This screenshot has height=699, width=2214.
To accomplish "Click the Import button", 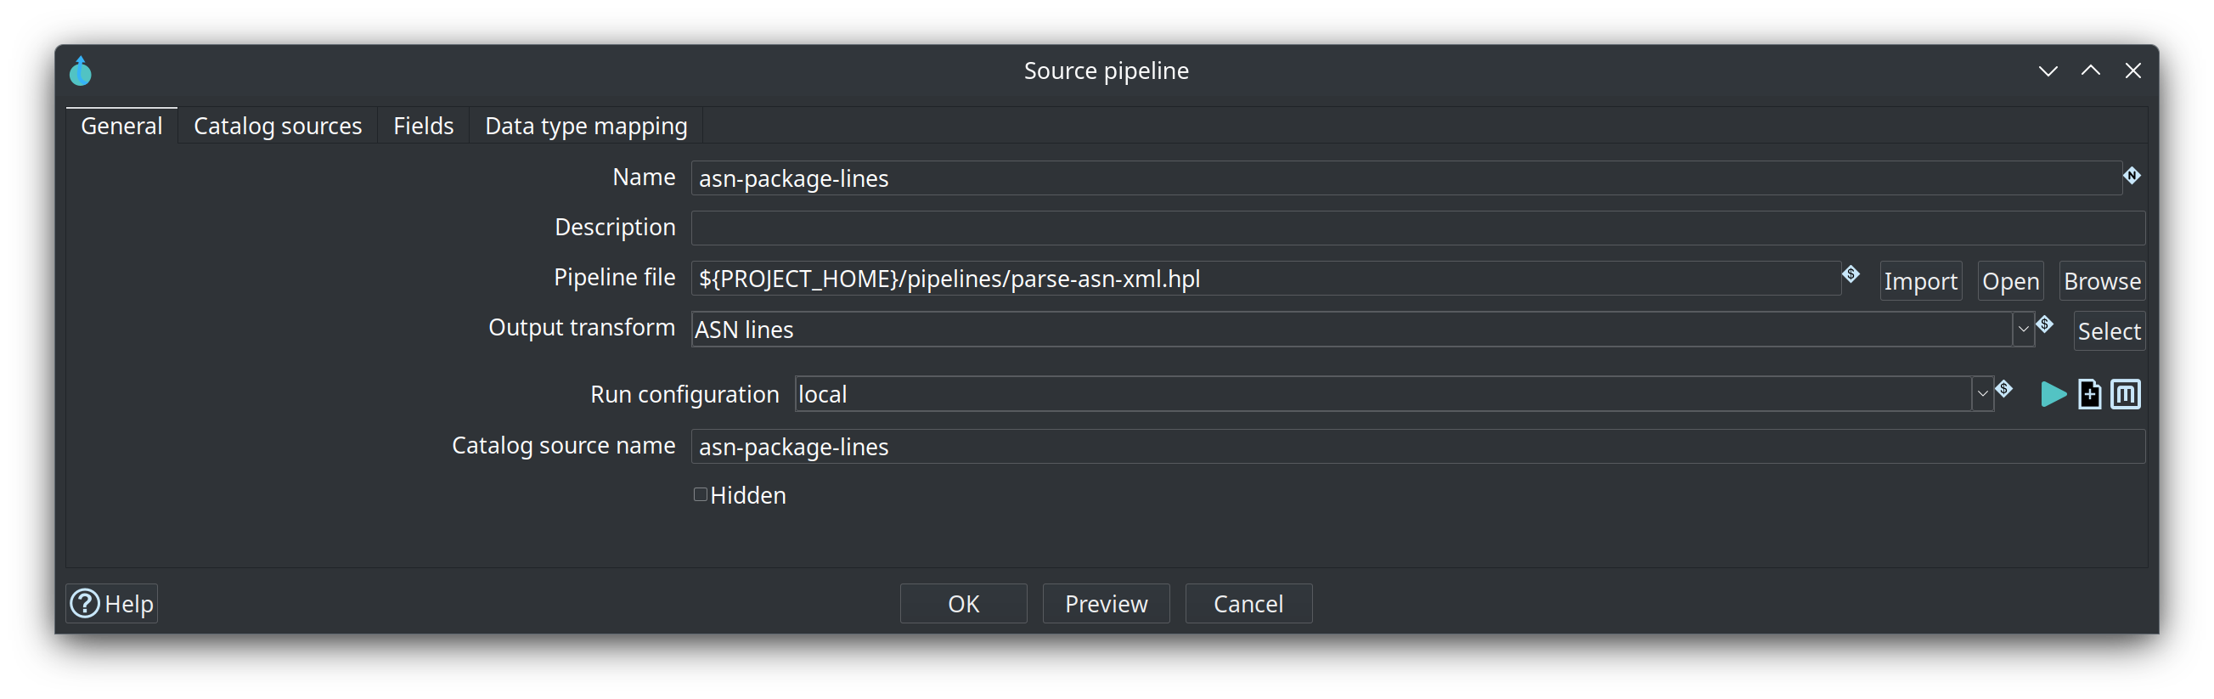I will 1920,281.
